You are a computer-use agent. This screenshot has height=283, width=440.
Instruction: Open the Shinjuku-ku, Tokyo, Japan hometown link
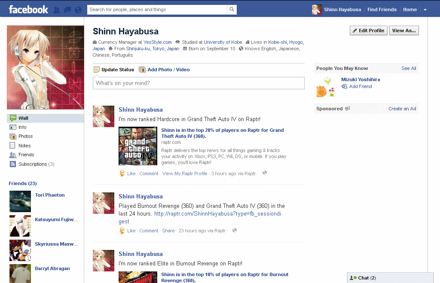point(153,49)
